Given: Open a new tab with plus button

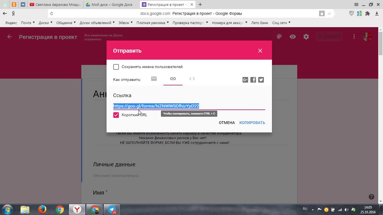Looking at the screenshot, I should 200,4.
